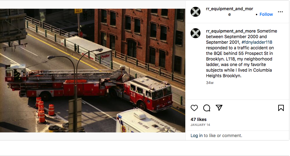Follow rr_equipment_and_more account
The height and width of the screenshot is (156, 290).
point(266,15)
